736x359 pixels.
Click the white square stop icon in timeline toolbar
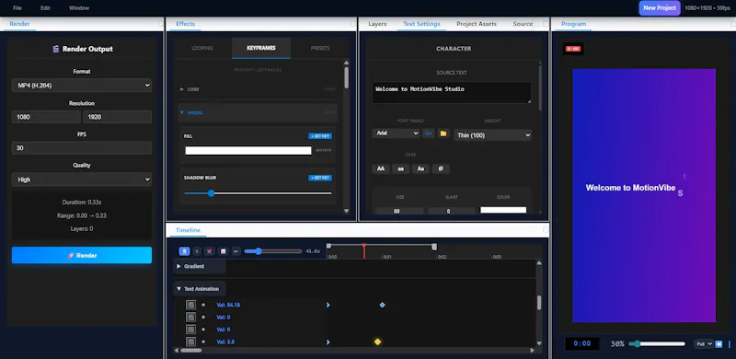[x=223, y=251]
